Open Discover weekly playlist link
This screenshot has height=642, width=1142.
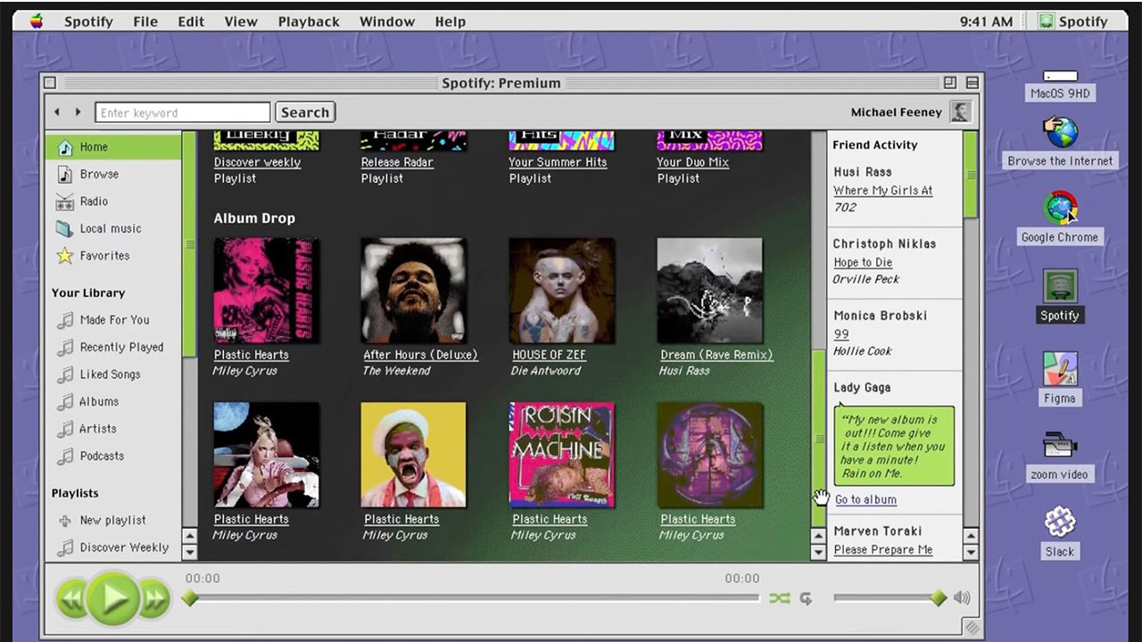pos(257,162)
